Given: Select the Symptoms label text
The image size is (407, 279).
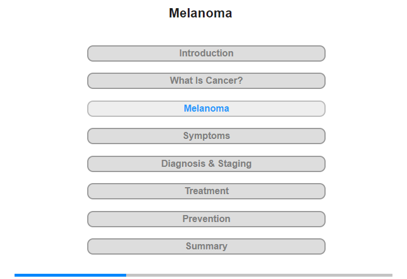Looking at the screenshot, I should coord(206,136).
